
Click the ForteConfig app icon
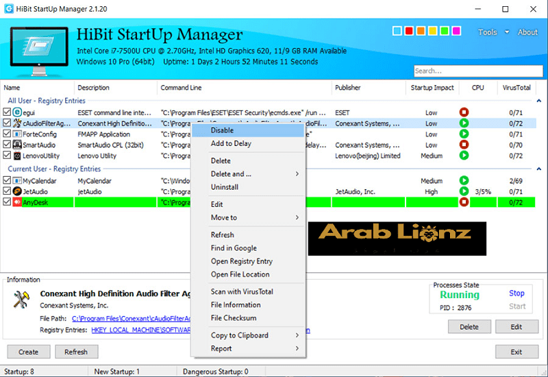[x=17, y=134]
